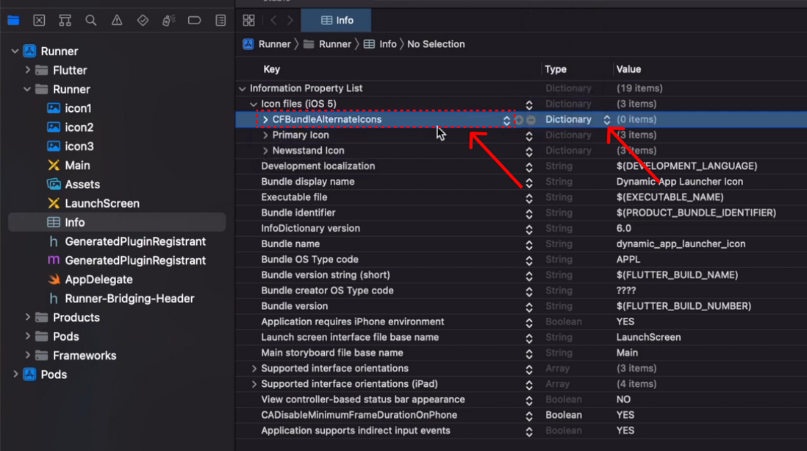Image resolution: width=807 pixels, height=451 pixels.
Task: Collapse the Runner folder group
Action: click(x=27, y=89)
